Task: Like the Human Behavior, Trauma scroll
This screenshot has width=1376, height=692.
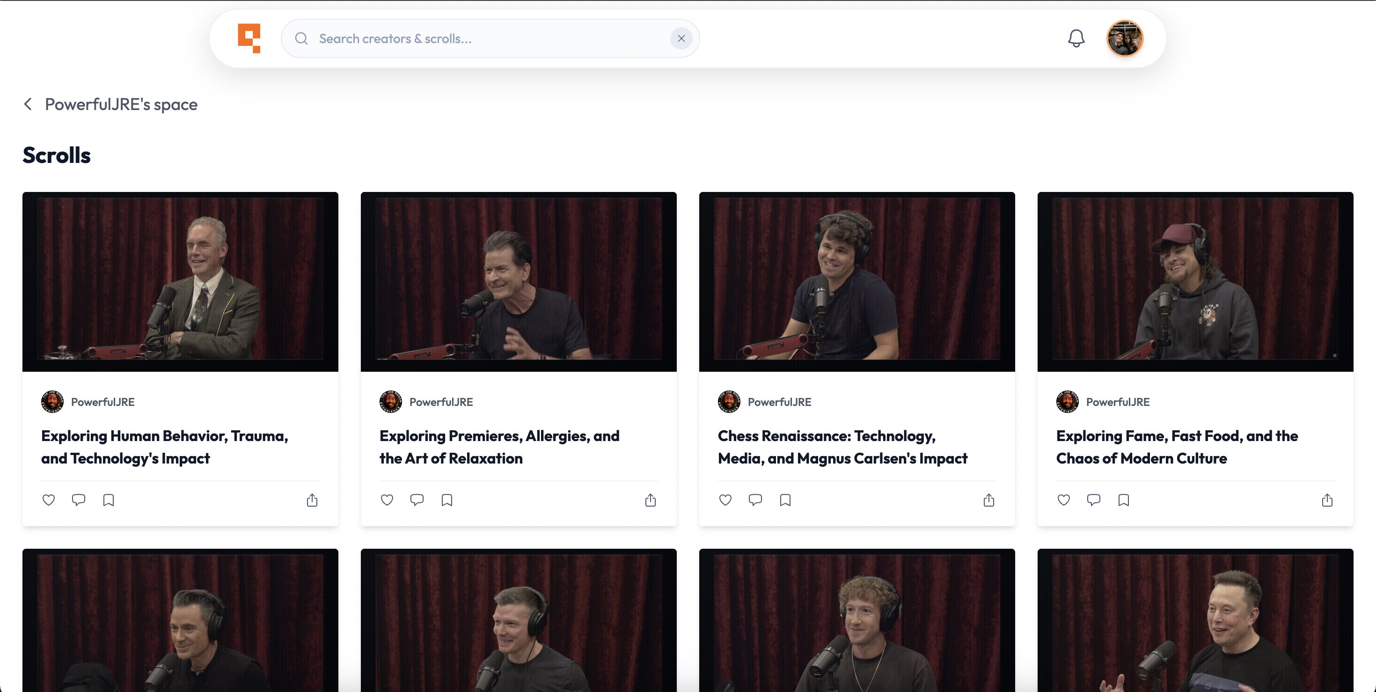Action: click(49, 500)
